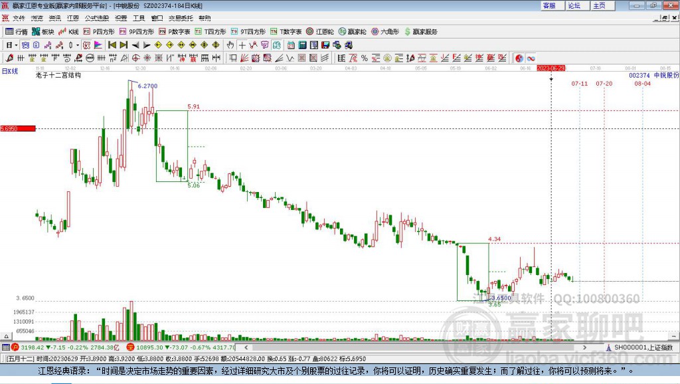680x384 pixels.
Task: Open the 文件 menu
Action: [19, 18]
